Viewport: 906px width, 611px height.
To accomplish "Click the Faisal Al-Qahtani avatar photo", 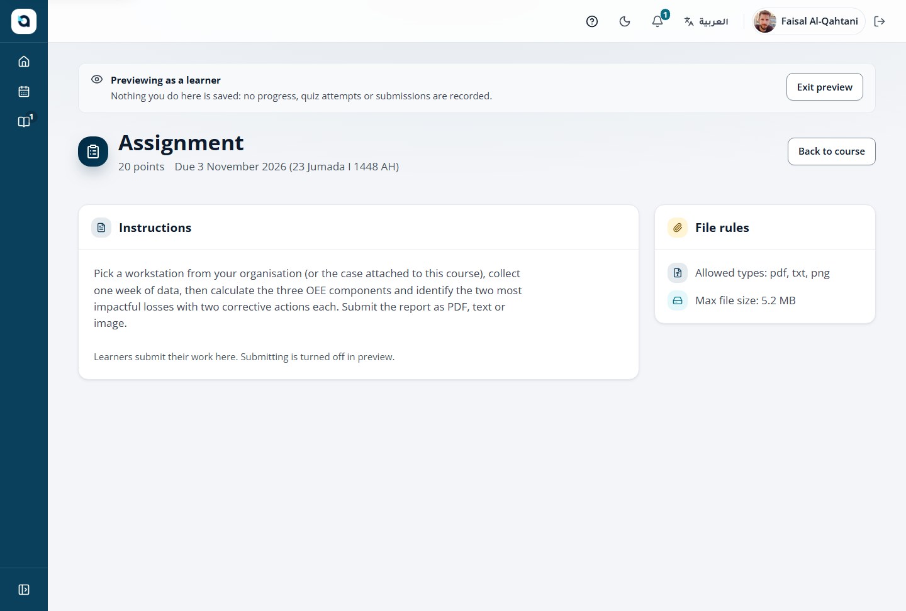I will [x=765, y=21].
